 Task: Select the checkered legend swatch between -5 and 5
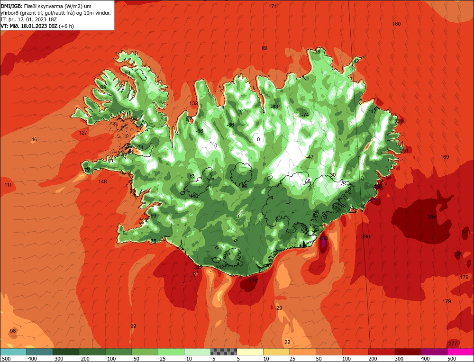[224, 352]
